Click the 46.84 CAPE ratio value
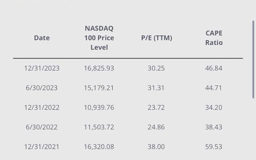 (214, 68)
